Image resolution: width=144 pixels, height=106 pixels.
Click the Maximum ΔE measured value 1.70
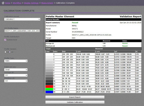point(104,46)
